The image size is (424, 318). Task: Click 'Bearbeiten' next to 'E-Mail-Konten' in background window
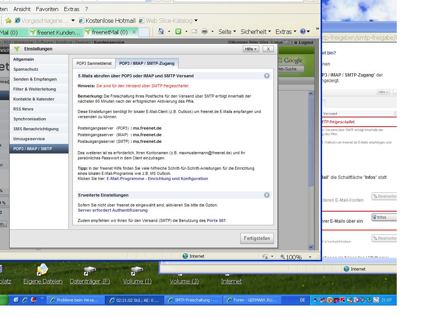coord(384,196)
